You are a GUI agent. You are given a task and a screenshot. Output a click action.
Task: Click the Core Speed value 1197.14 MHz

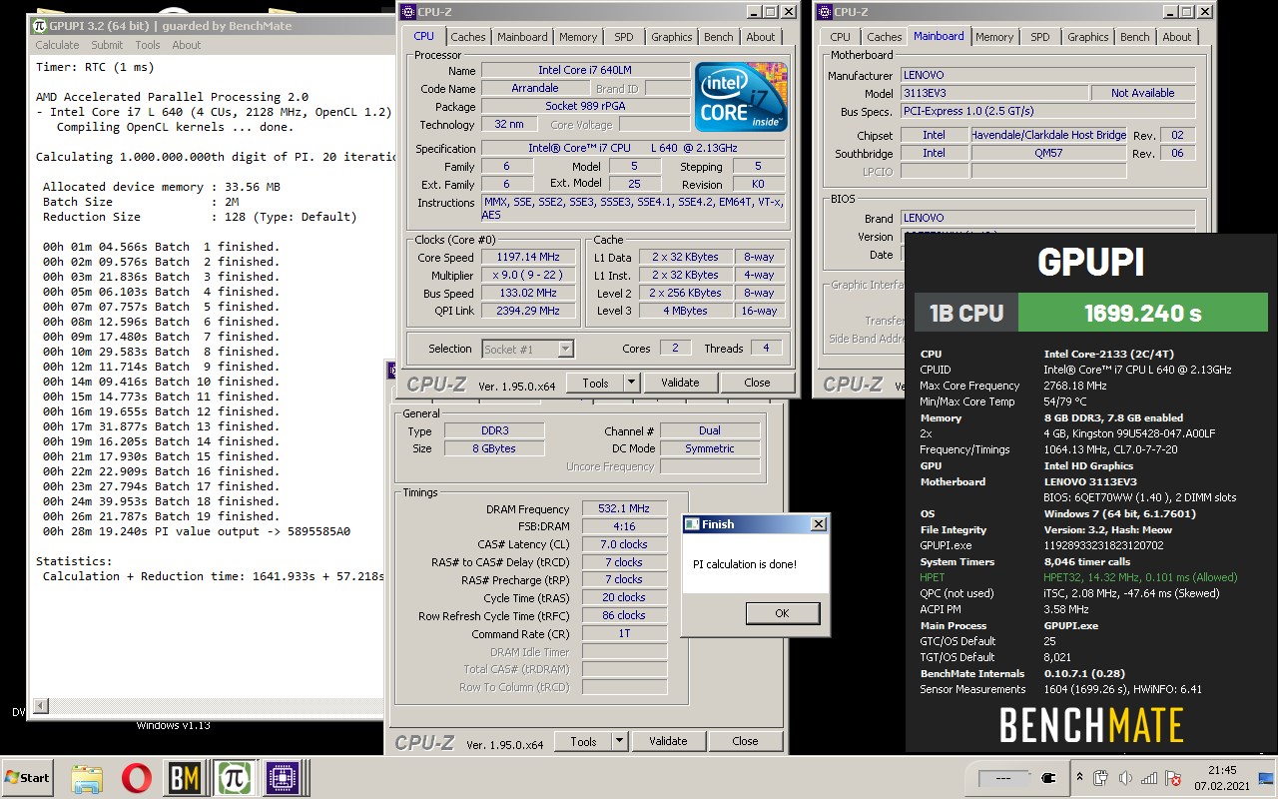[x=528, y=257]
